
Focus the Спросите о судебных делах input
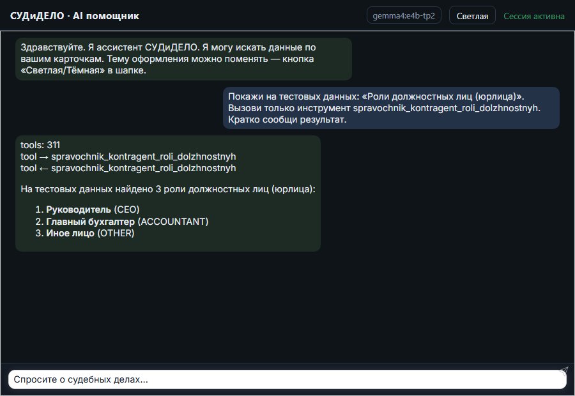point(287,379)
